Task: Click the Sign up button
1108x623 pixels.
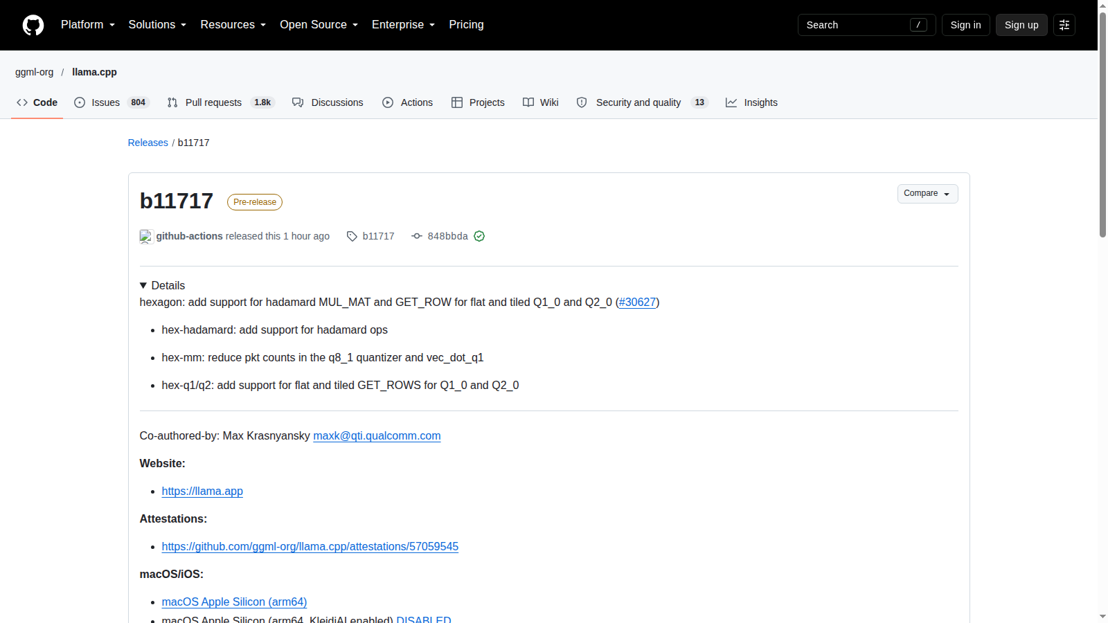Action: pyautogui.click(x=1021, y=25)
